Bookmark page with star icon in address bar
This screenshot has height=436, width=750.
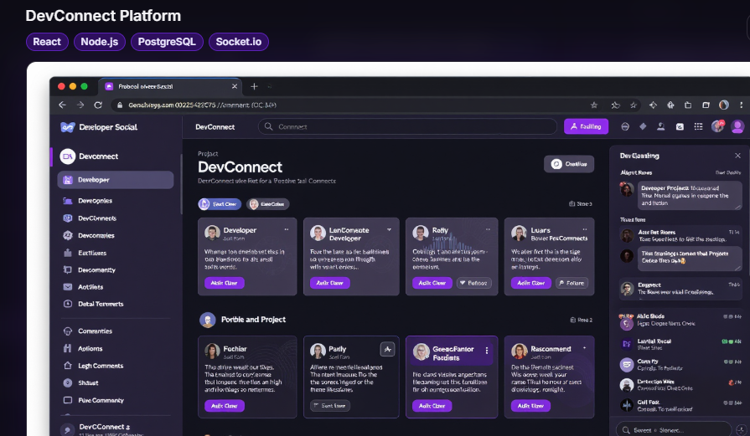pyautogui.click(x=594, y=105)
